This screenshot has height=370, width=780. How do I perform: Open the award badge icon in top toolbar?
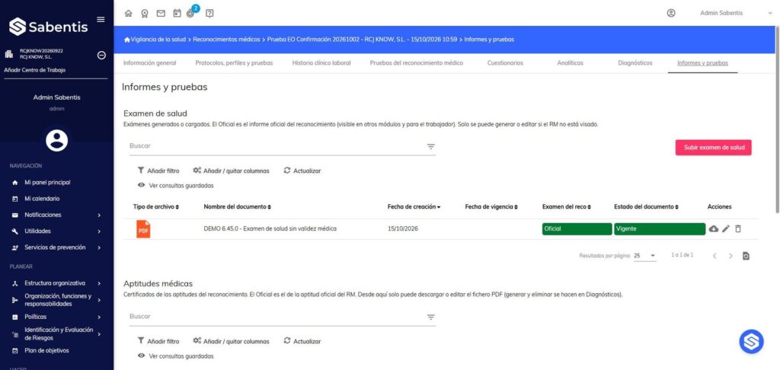click(x=144, y=14)
